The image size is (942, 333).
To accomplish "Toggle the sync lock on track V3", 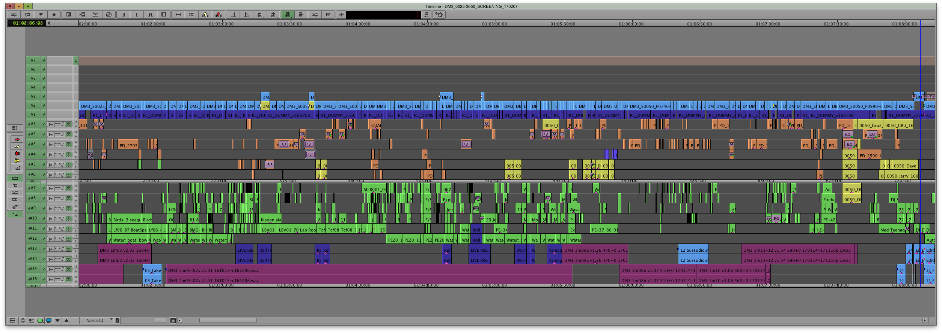I will 44,97.
